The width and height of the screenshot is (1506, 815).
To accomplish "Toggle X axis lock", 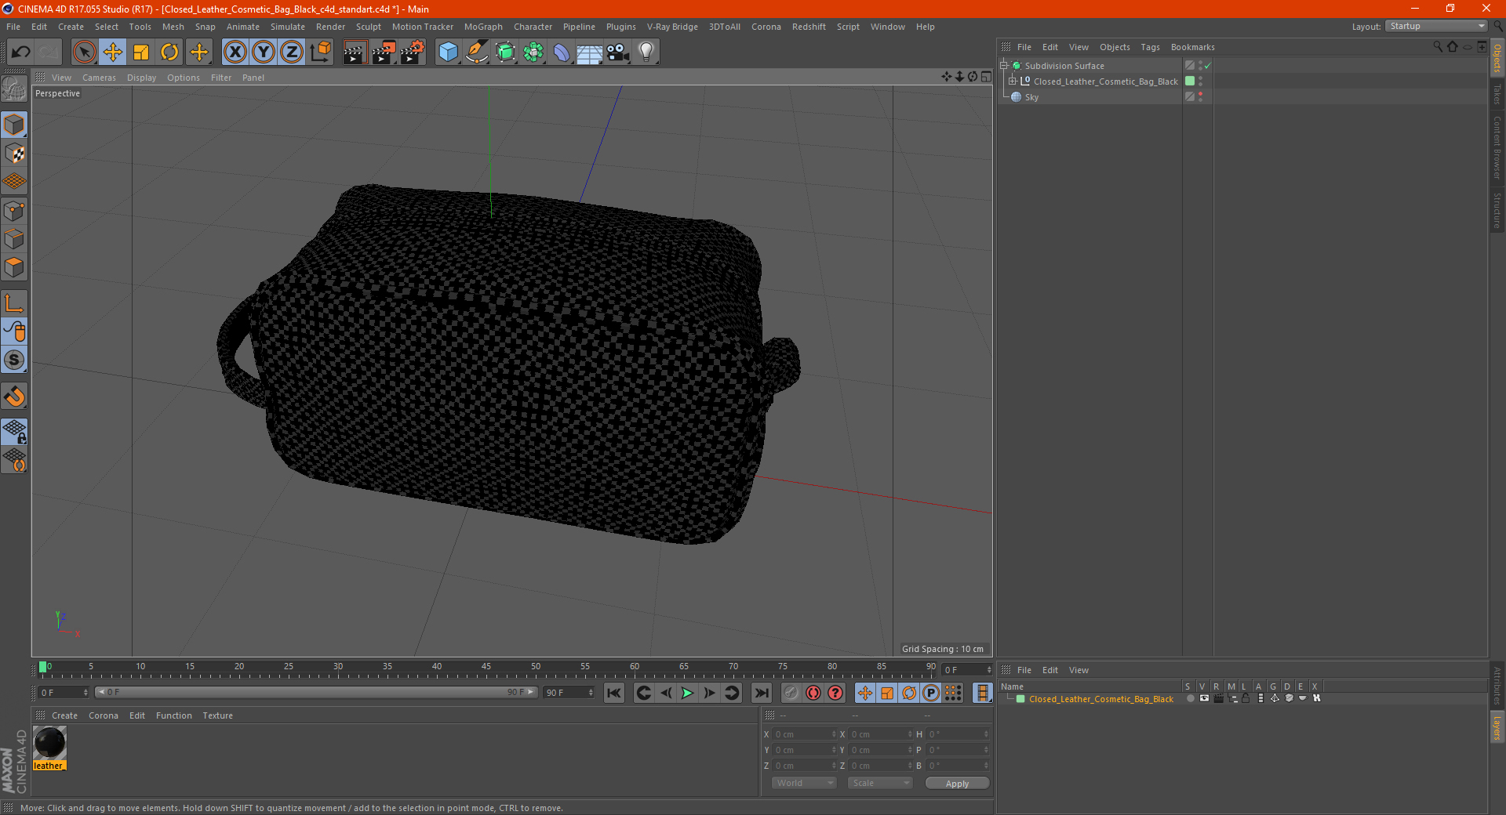I will pos(235,53).
